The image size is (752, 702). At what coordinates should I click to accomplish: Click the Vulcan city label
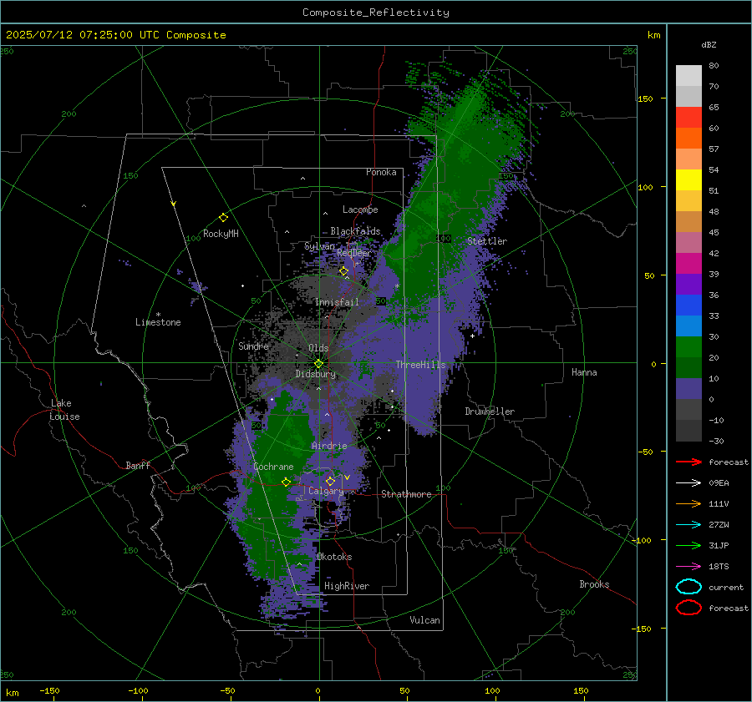(x=424, y=620)
